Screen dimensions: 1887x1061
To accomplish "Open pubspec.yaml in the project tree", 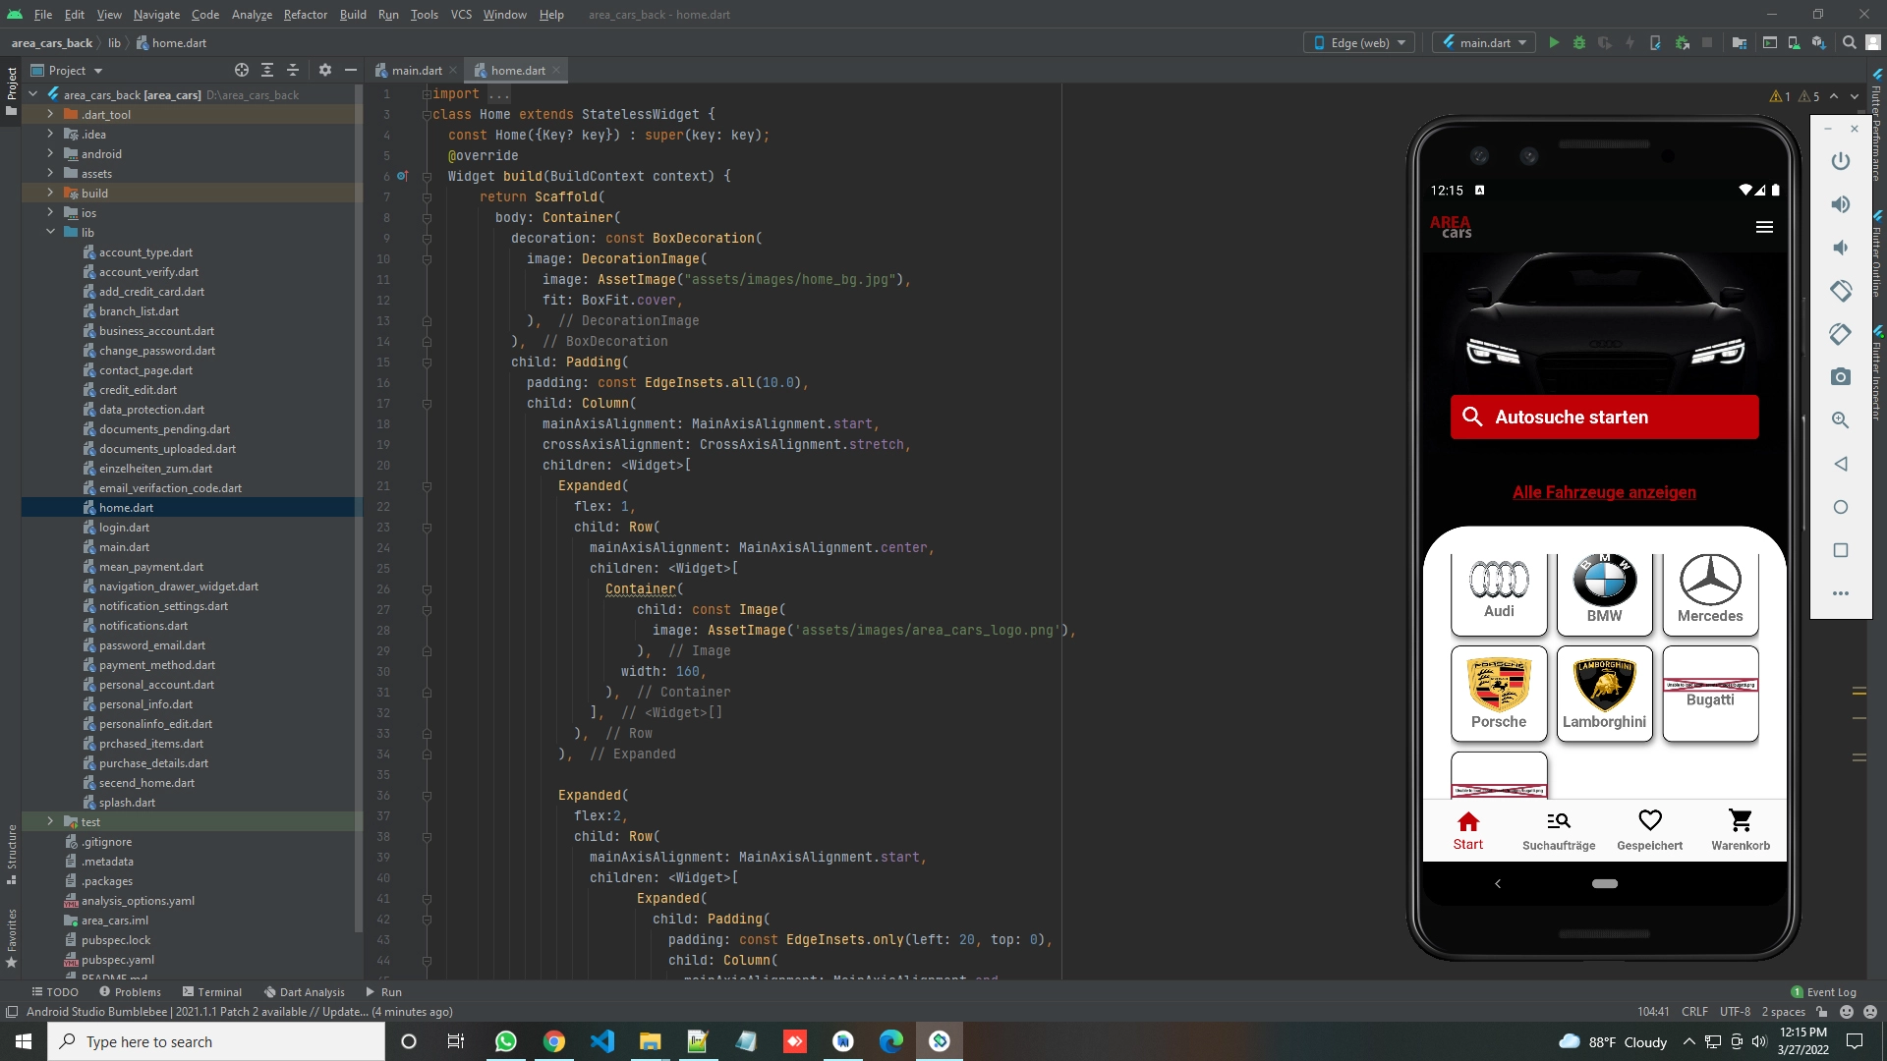I will (x=117, y=960).
